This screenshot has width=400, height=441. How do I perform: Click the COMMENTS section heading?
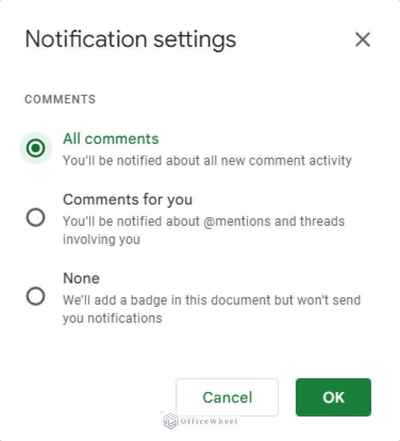[60, 99]
